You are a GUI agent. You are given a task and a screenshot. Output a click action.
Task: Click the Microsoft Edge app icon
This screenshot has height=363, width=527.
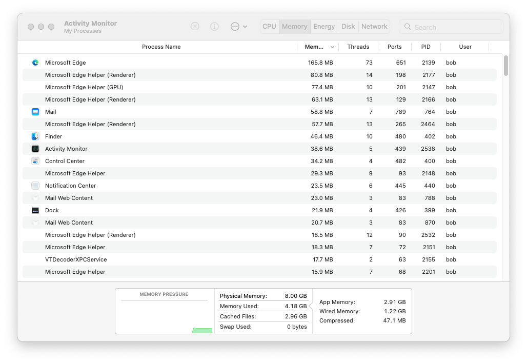[35, 63]
